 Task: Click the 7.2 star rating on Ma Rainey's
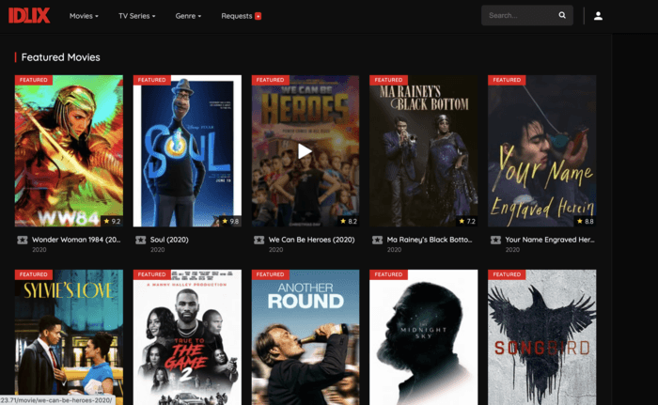467,221
